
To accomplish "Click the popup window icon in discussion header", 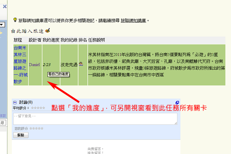I will pyautogui.click(x=177, y=102).
